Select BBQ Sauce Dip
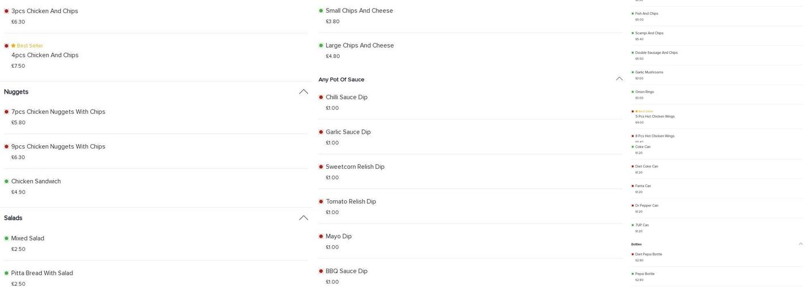The image size is (805, 287). (346, 271)
